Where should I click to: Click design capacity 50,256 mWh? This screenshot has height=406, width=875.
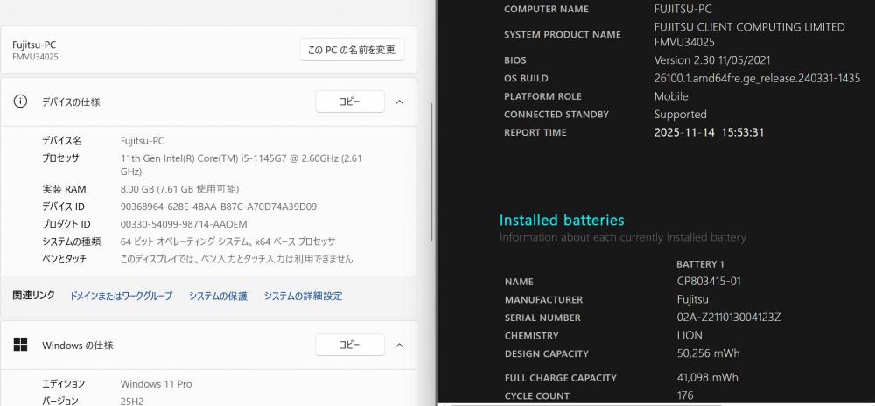(708, 353)
